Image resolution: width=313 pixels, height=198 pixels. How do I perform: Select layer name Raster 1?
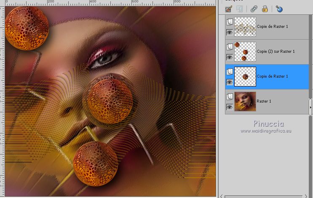pyautogui.click(x=264, y=101)
